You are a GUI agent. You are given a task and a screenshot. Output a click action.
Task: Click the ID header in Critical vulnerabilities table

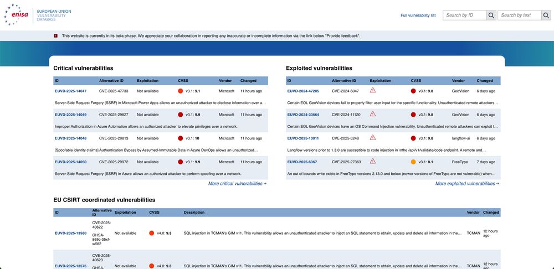pos(57,81)
